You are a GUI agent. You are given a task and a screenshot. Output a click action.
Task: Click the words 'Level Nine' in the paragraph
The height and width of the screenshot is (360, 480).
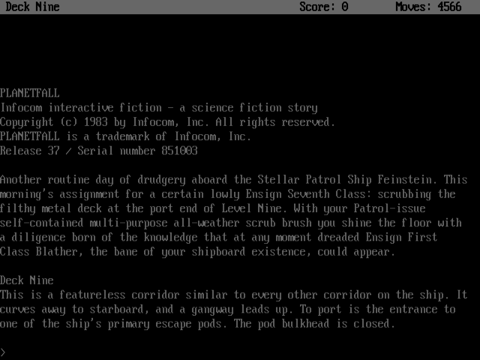pyautogui.click(x=251, y=208)
